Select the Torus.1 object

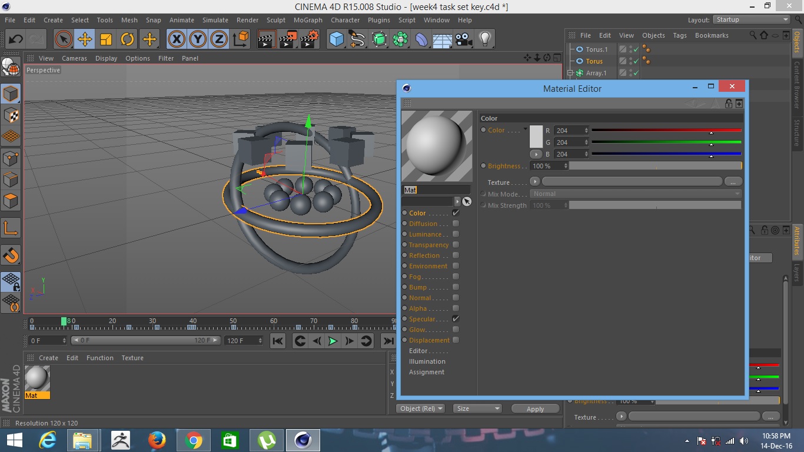coord(597,49)
